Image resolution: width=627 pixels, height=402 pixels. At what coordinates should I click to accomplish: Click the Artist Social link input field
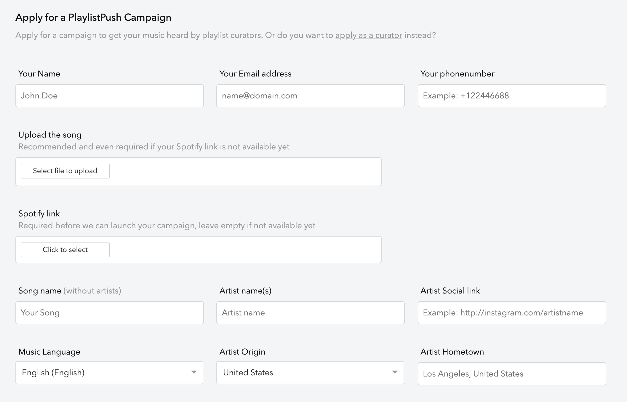point(512,312)
